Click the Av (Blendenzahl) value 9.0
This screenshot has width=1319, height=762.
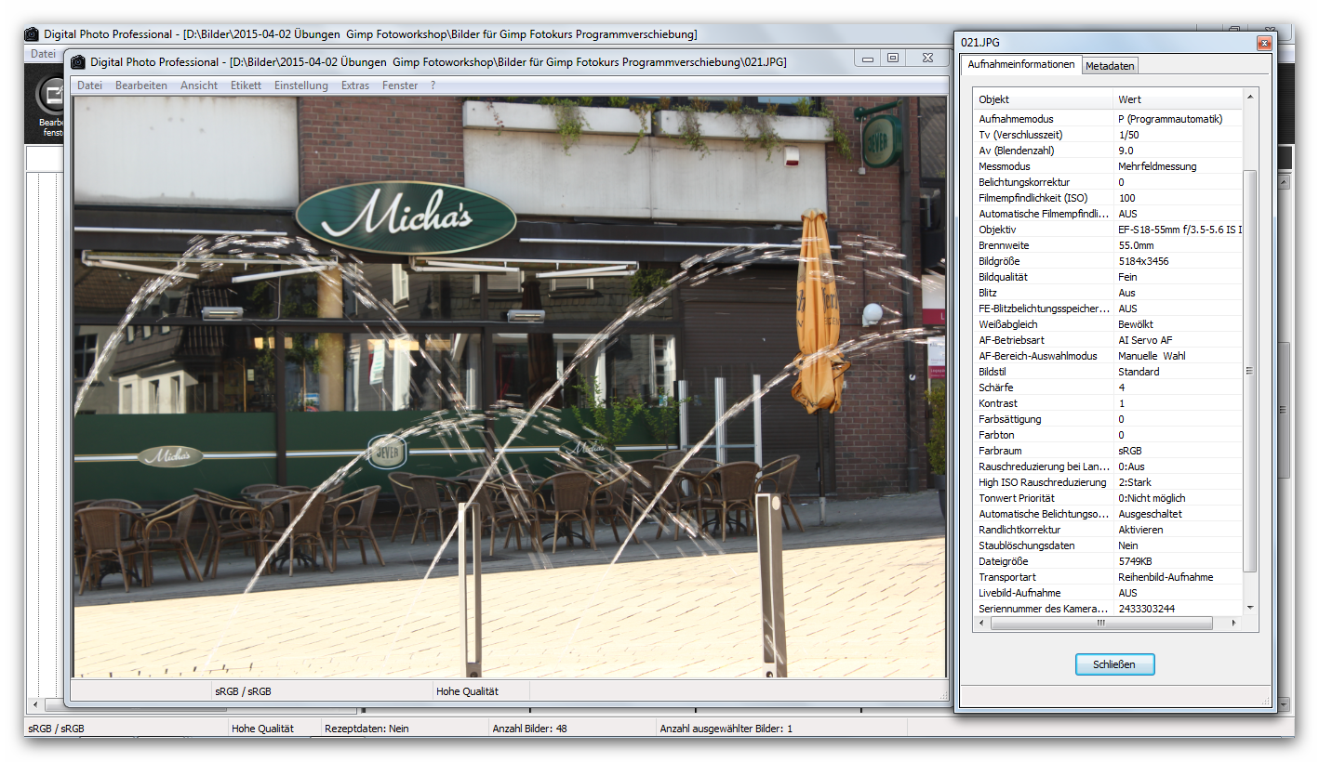pos(1126,151)
